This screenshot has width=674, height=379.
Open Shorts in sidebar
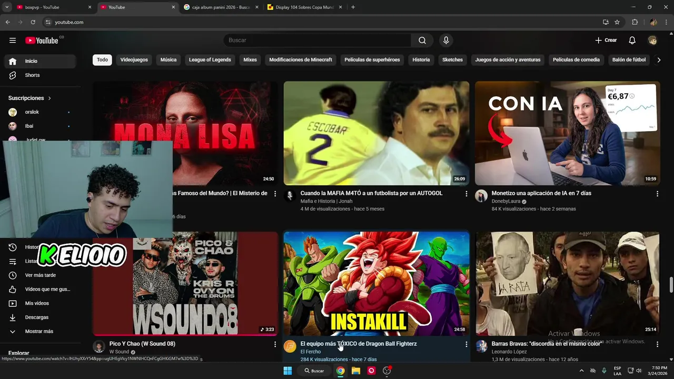[x=40, y=75]
